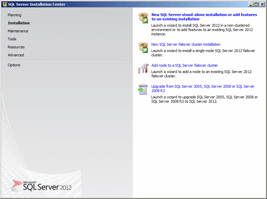Click the 'non-clustered environment' description text
The height and width of the screenshot is (199, 267).
(x=202, y=30)
